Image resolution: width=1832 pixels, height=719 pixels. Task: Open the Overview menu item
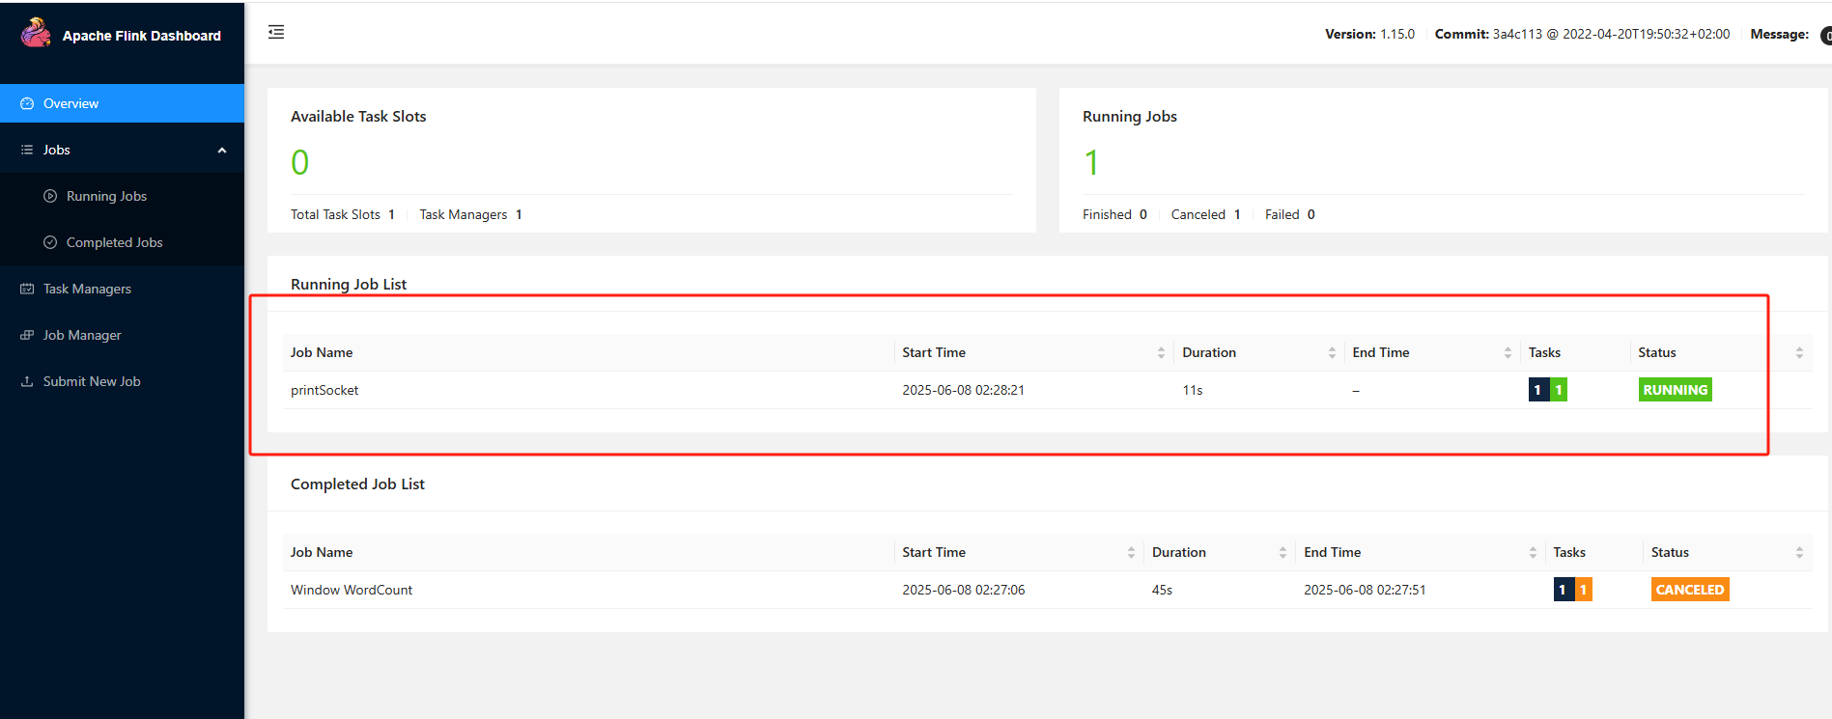(x=122, y=103)
